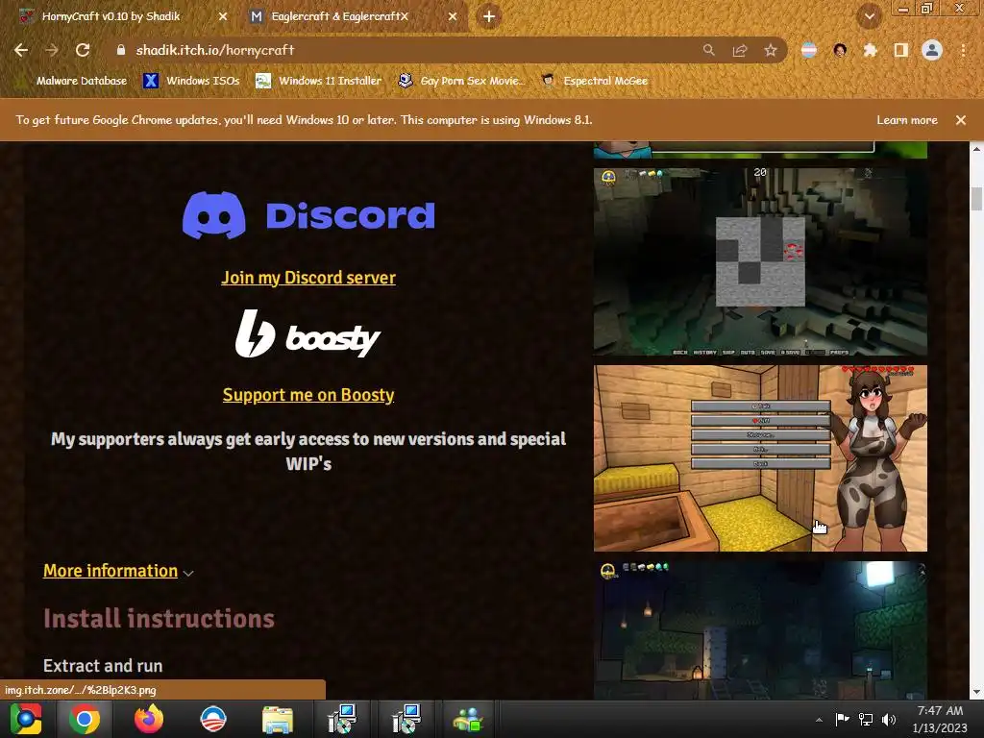
Task: Reload the current page
Action: click(83, 50)
